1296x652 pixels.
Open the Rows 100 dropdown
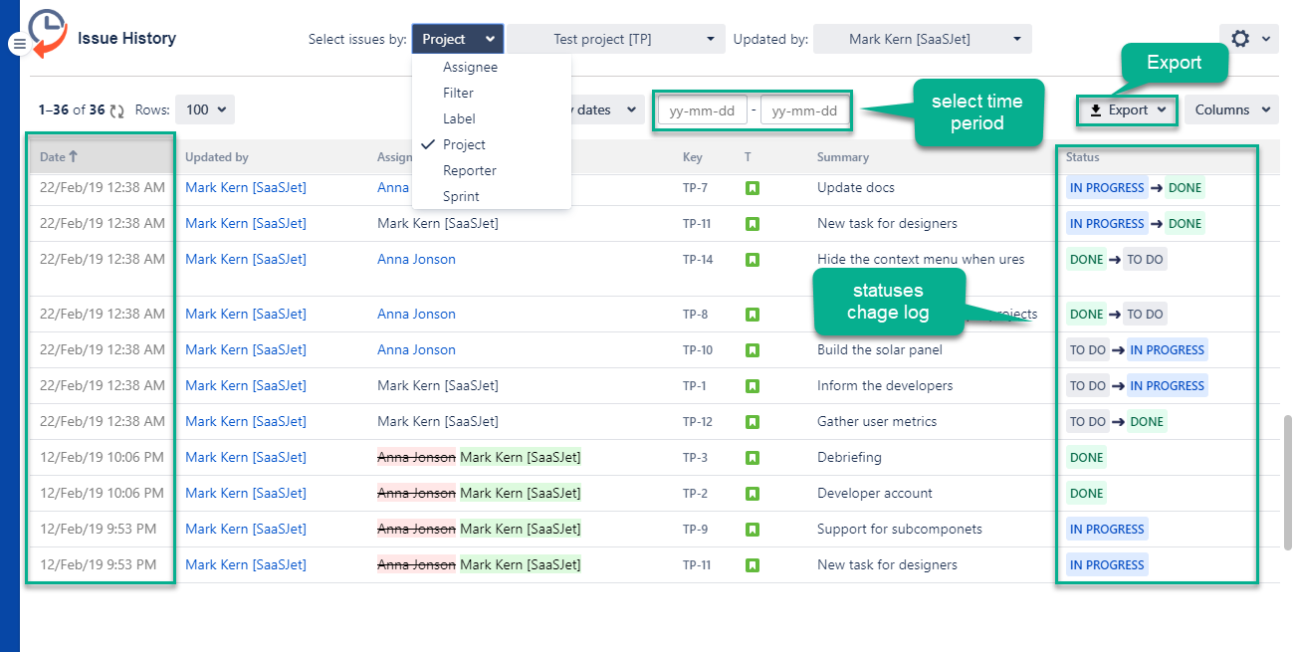207,109
